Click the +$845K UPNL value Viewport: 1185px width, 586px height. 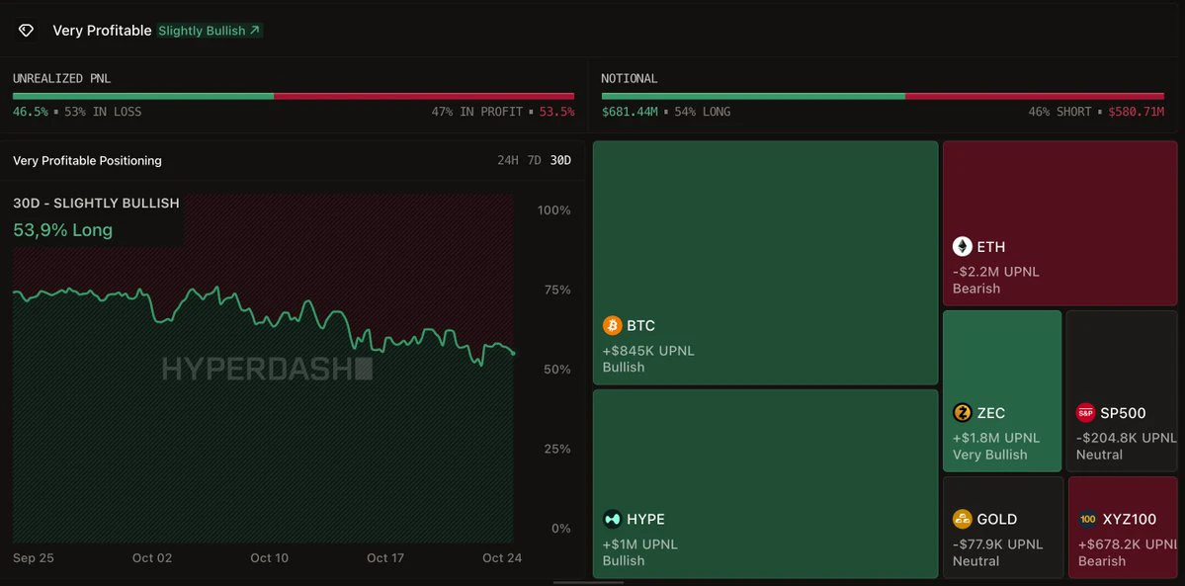tap(647, 351)
